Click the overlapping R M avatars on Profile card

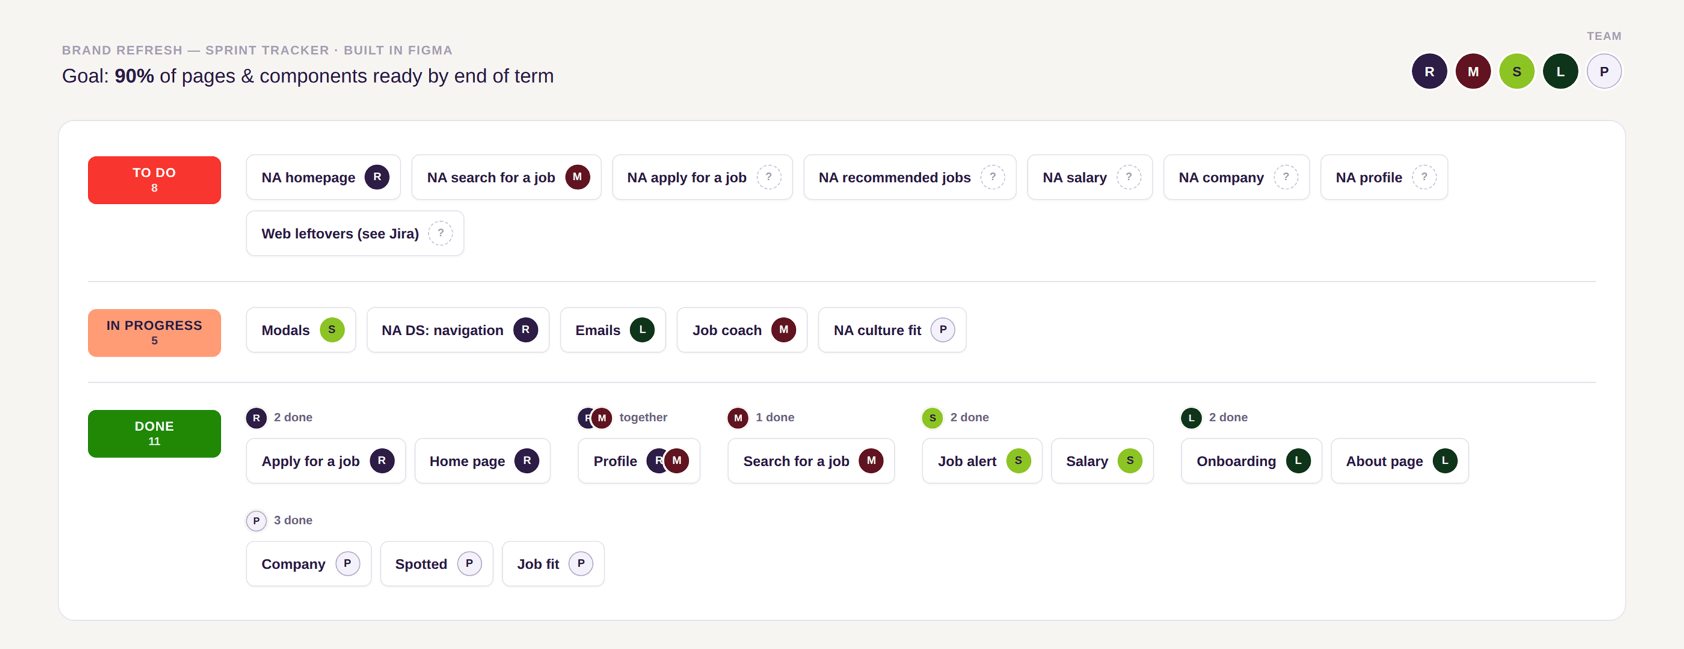click(668, 461)
